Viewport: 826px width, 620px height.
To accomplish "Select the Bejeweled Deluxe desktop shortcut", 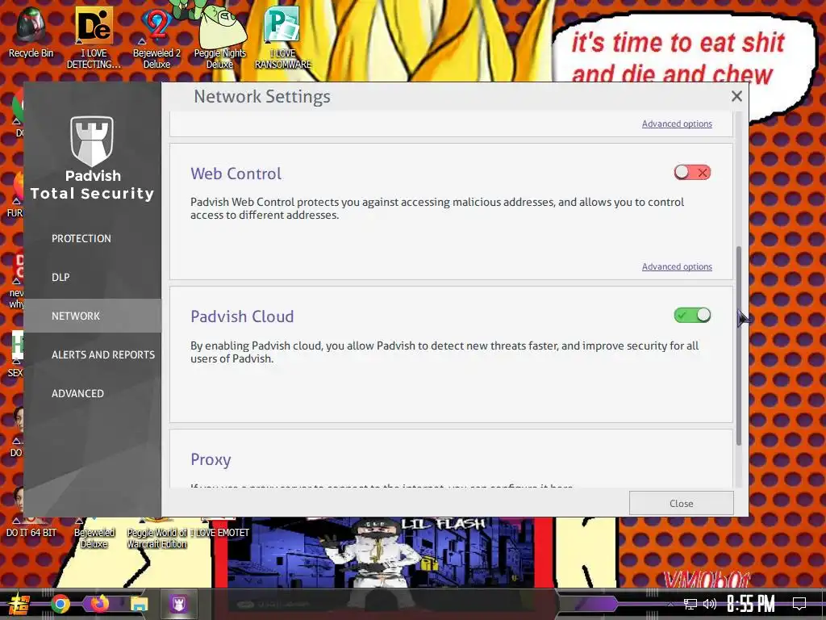I will [94, 533].
